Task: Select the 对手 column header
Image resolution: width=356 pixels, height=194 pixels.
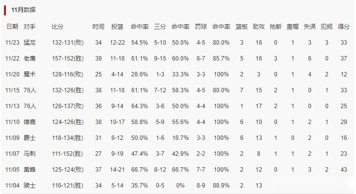Action: coord(29,26)
